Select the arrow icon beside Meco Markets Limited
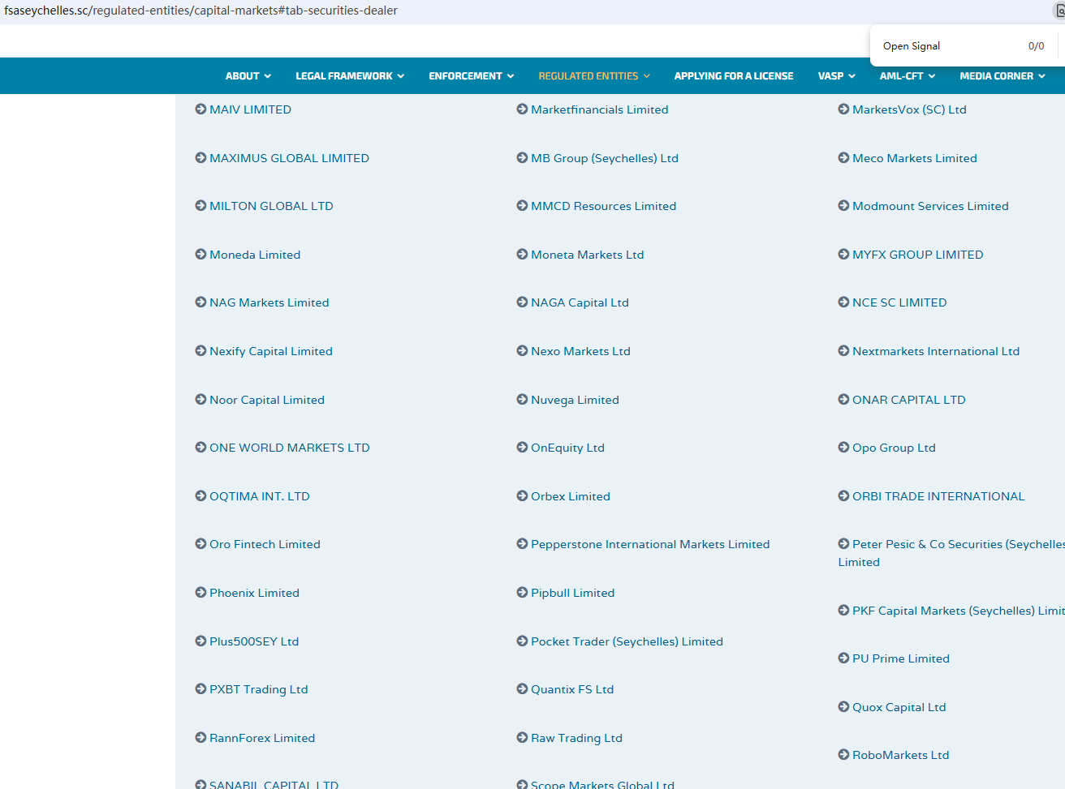The width and height of the screenshot is (1065, 789). (x=843, y=158)
